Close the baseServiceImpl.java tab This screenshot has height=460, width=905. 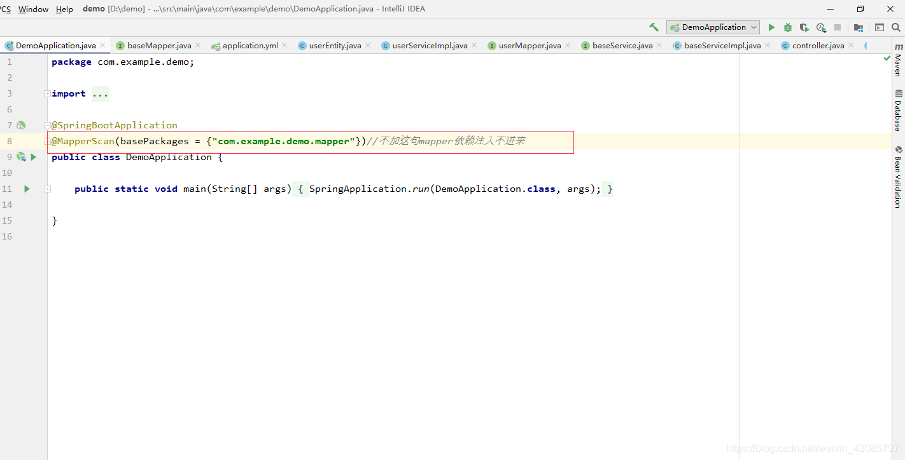pos(768,46)
